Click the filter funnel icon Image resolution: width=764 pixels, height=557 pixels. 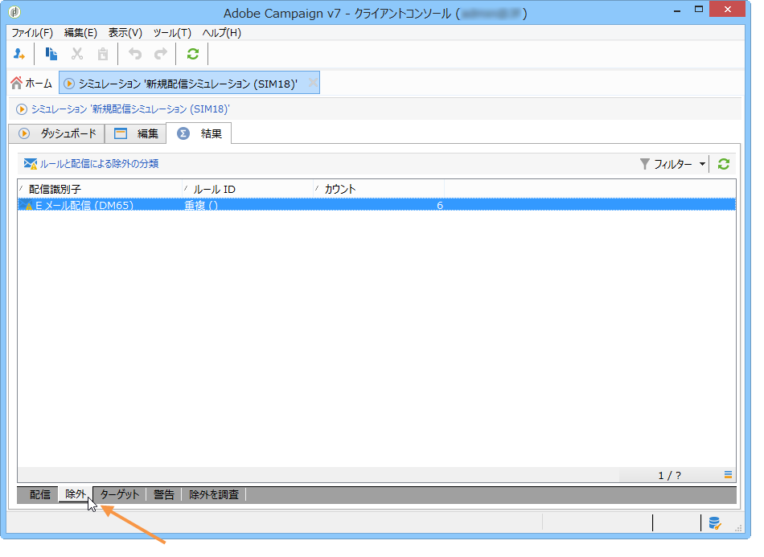point(645,164)
